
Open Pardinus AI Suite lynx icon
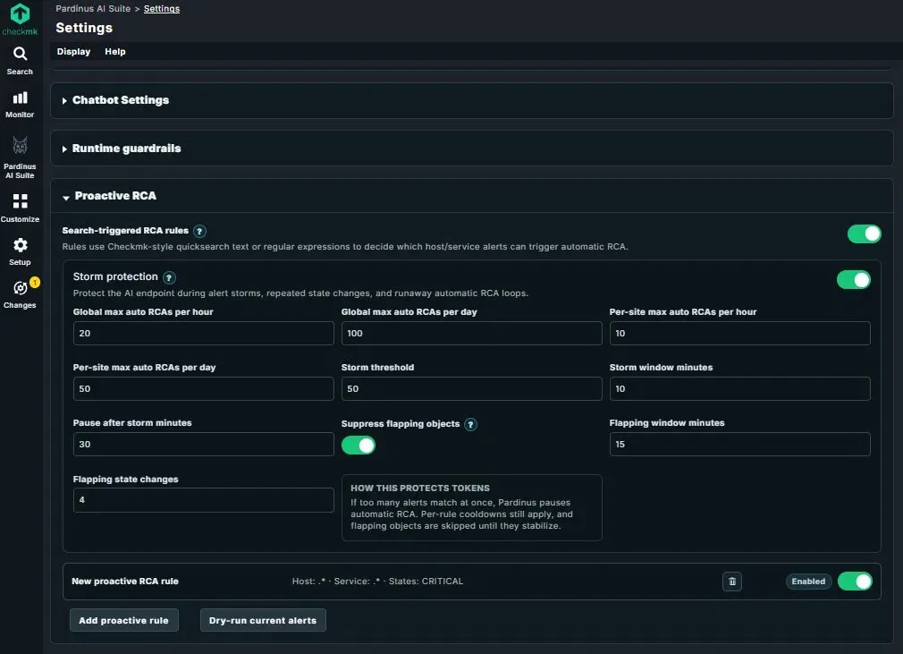click(x=21, y=145)
